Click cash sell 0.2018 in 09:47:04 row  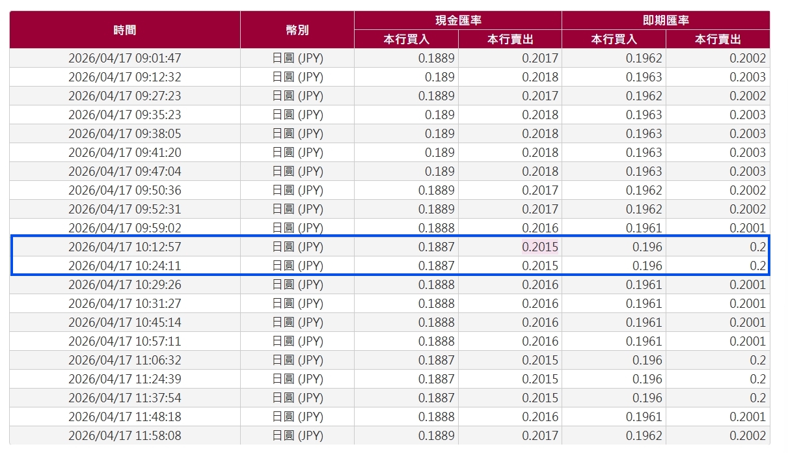point(540,171)
